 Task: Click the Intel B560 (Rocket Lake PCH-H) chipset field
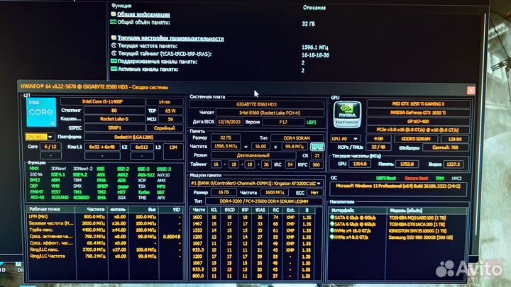coord(270,113)
